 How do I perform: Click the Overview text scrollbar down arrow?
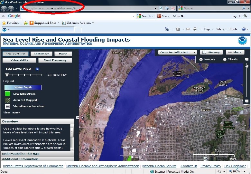coord(72,149)
